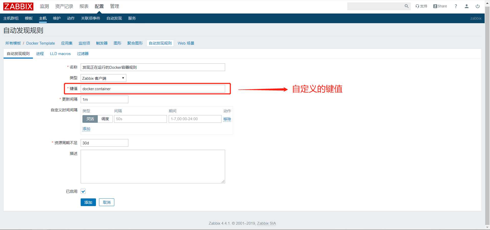Click inside the 描述 text area
Viewport: 490px width, 230px height.
(153, 167)
